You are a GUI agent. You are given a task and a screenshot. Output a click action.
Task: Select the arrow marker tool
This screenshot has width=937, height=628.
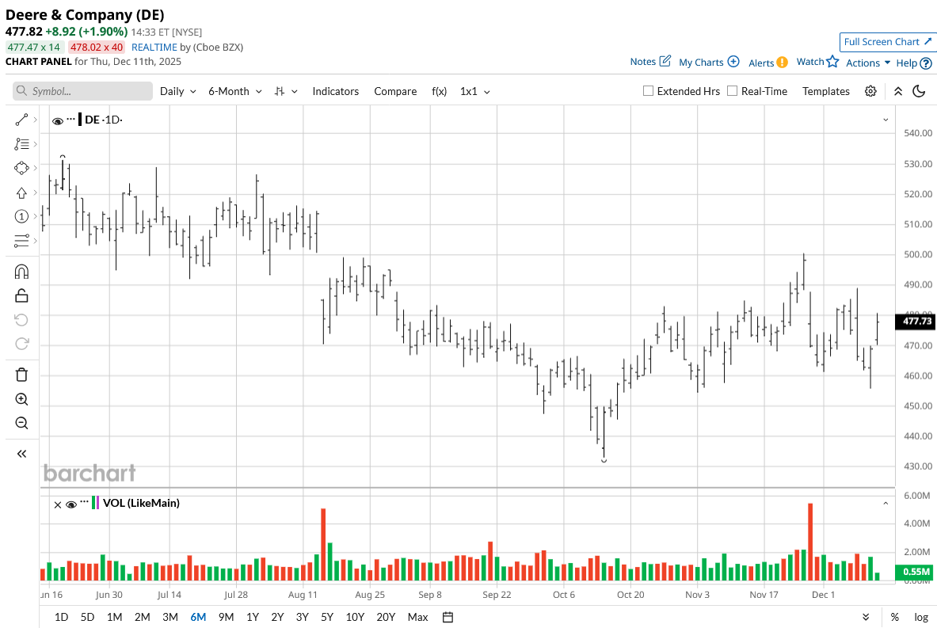[21, 192]
